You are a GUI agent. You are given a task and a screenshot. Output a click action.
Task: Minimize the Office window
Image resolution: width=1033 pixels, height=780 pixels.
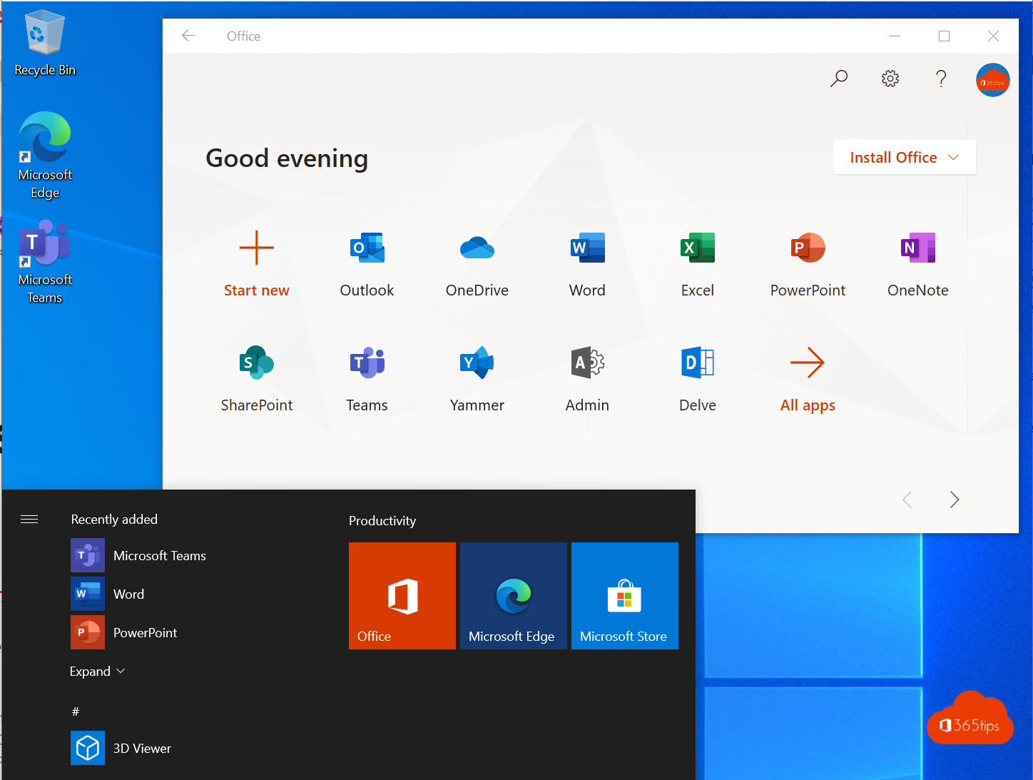coord(895,36)
